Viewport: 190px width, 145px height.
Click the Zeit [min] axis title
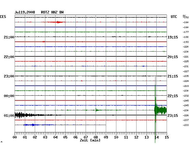pyautogui.click(x=90, y=140)
